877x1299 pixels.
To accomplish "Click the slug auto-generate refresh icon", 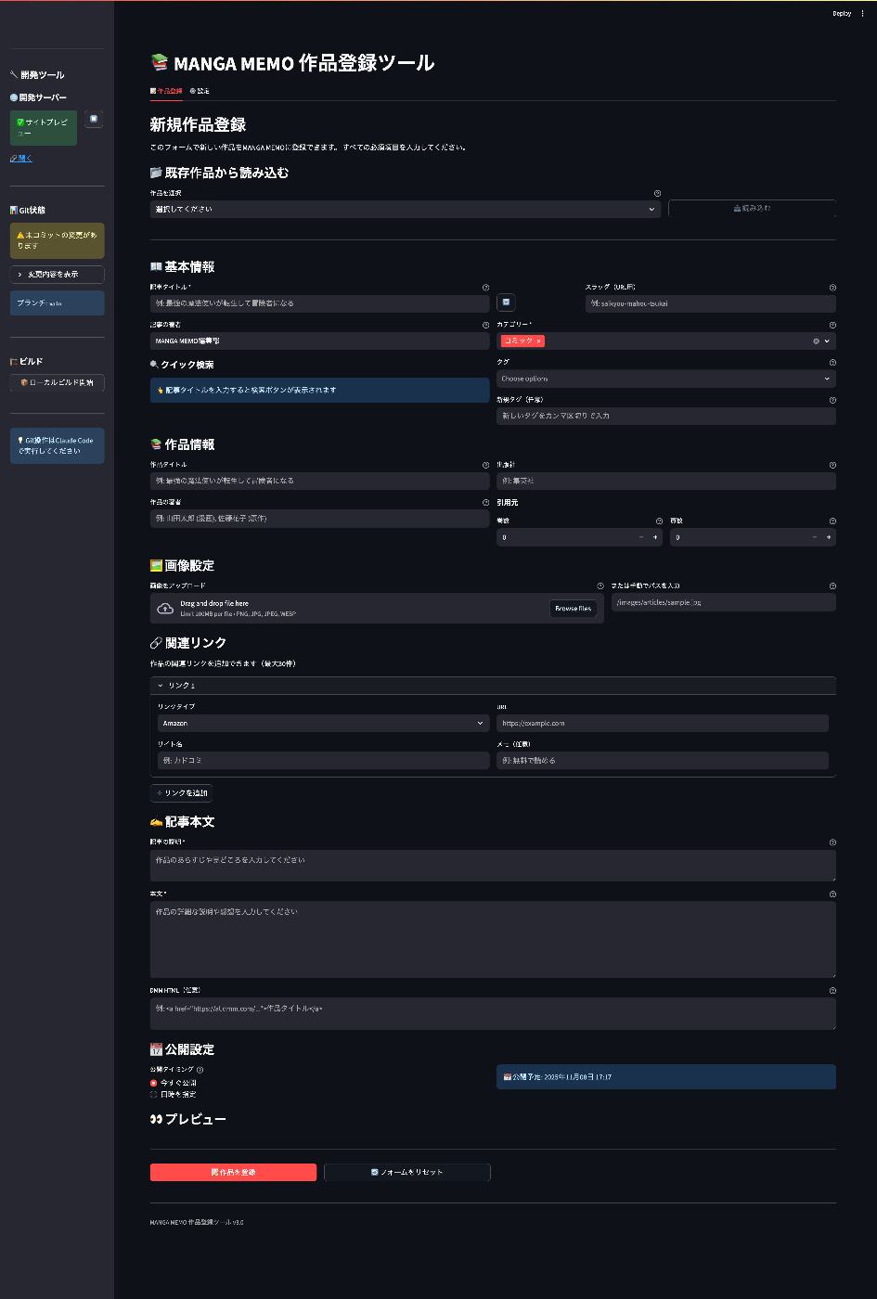I will click(x=506, y=302).
